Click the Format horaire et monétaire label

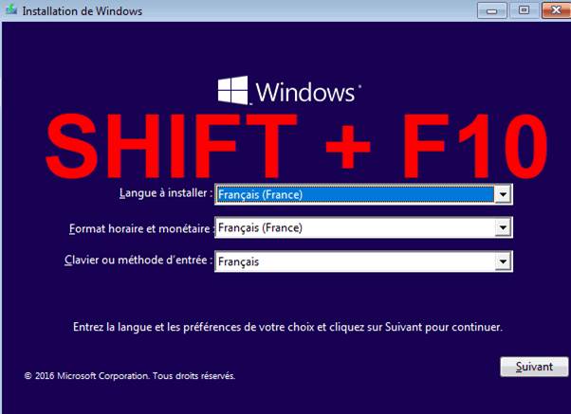coord(141,228)
